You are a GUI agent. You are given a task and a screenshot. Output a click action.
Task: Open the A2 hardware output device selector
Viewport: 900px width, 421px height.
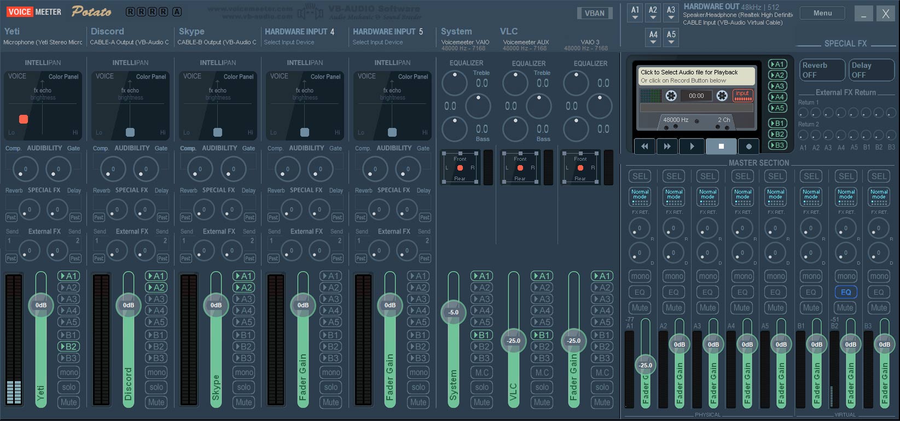tap(653, 13)
